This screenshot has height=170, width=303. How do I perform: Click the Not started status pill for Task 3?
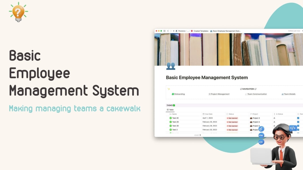point(232,130)
